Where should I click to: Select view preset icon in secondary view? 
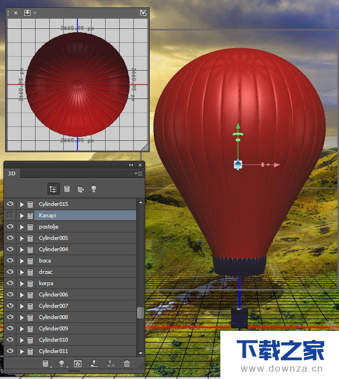(28, 12)
